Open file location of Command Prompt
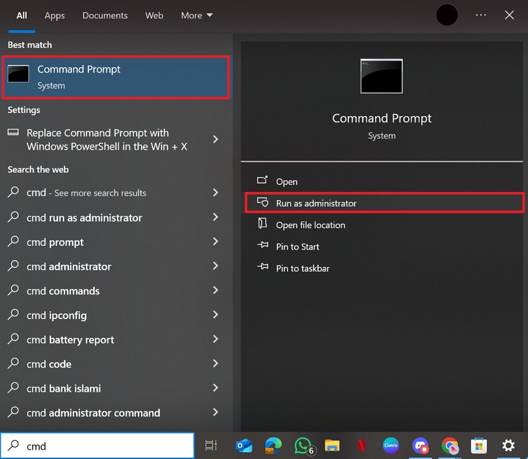The image size is (528, 459). [312, 225]
